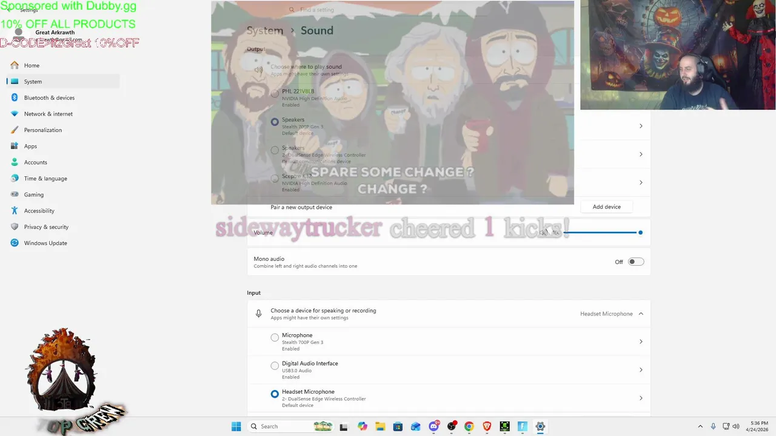
Task: Click the Settings gear taskbar icon
Action: click(x=540, y=426)
